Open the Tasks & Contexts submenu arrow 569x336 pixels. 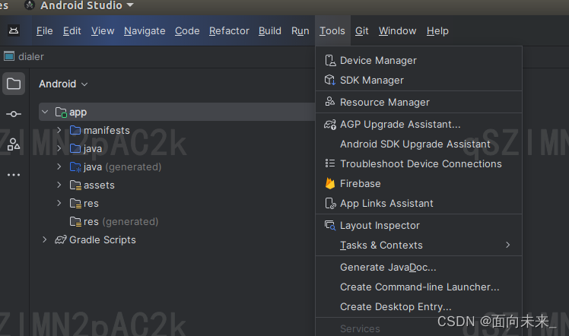507,245
